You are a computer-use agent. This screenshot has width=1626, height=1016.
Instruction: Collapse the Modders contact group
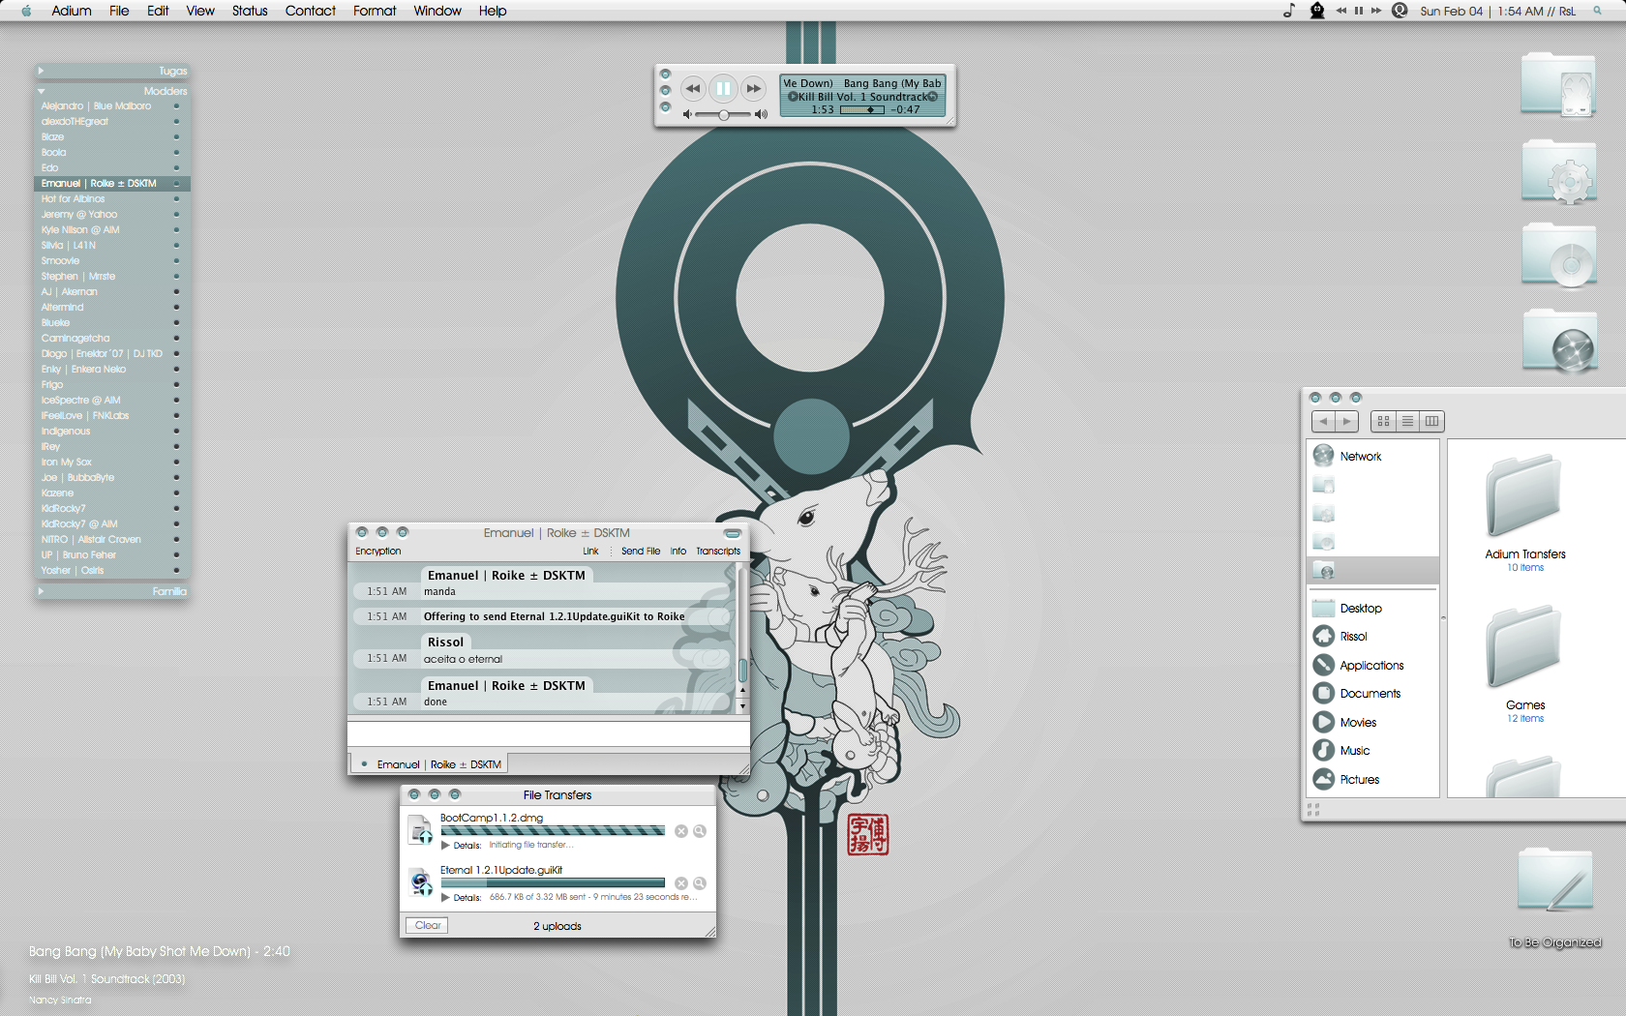[41, 91]
